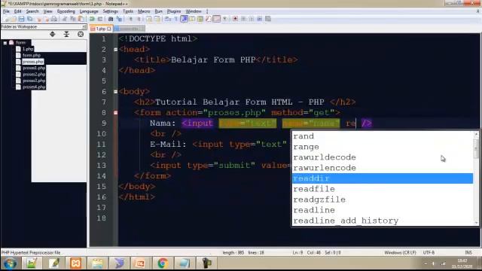Click the autocomplete popup scrollbar thumb

coord(476,149)
